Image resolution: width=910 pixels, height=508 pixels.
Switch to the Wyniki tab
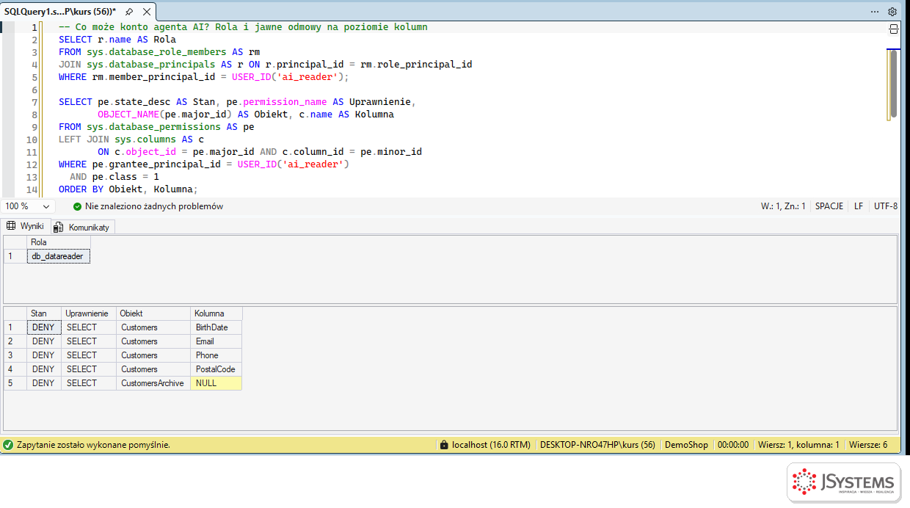(x=25, y=226)
